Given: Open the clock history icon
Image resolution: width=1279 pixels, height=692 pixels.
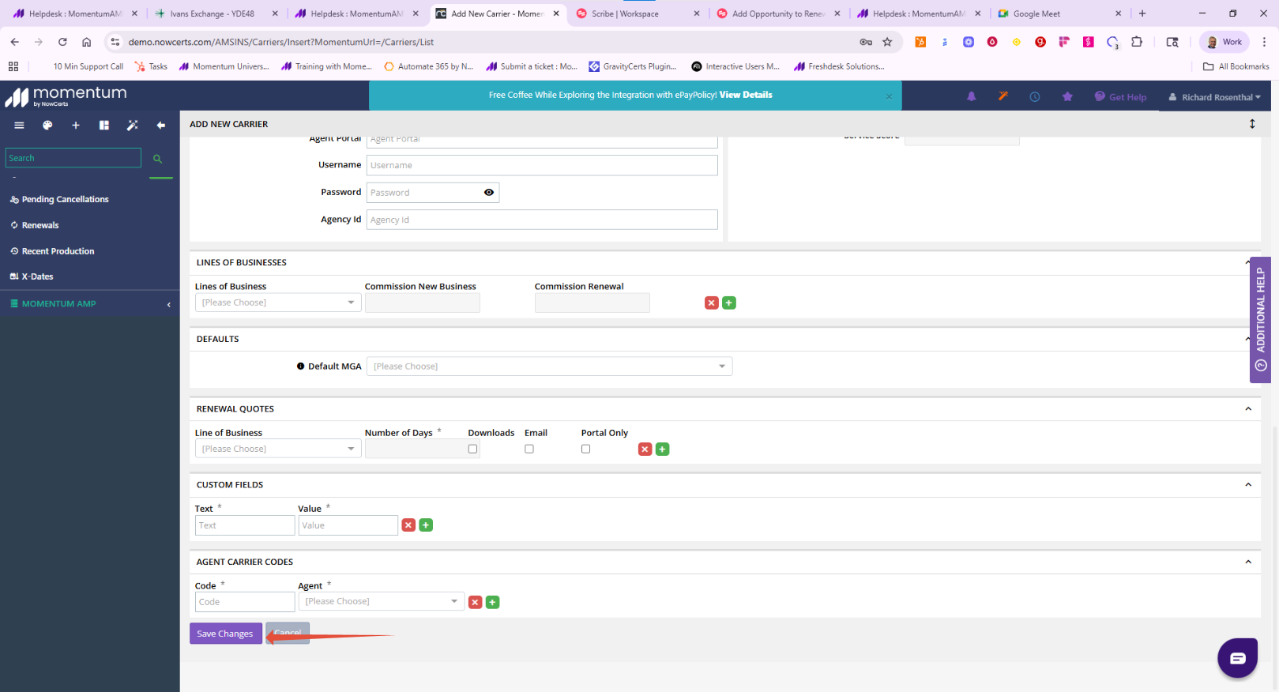Looking at the screenshot, I should tap(1035, 96).
